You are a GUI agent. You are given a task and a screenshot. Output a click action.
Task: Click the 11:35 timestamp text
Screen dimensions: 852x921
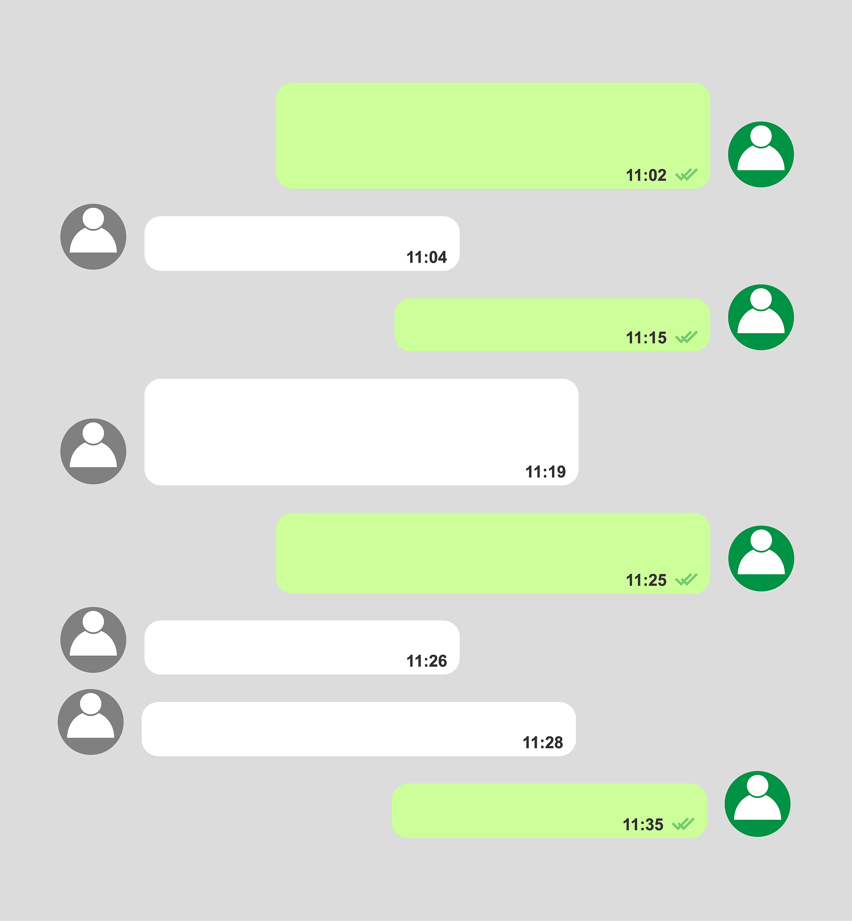click(643, 825)
